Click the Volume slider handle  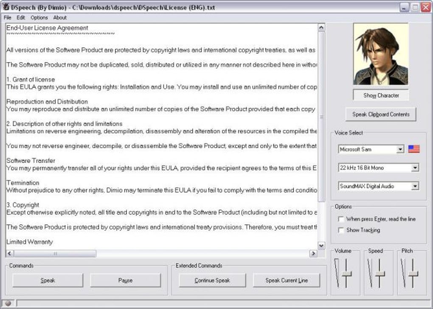[x=346, y=274]
